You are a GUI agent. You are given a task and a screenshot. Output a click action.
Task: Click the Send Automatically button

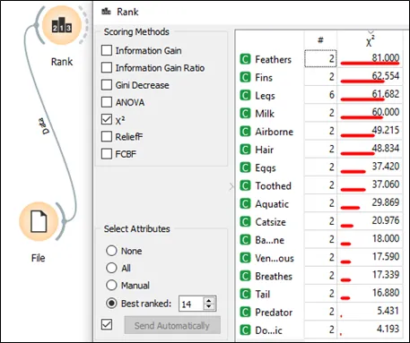(x=172, y=325)
